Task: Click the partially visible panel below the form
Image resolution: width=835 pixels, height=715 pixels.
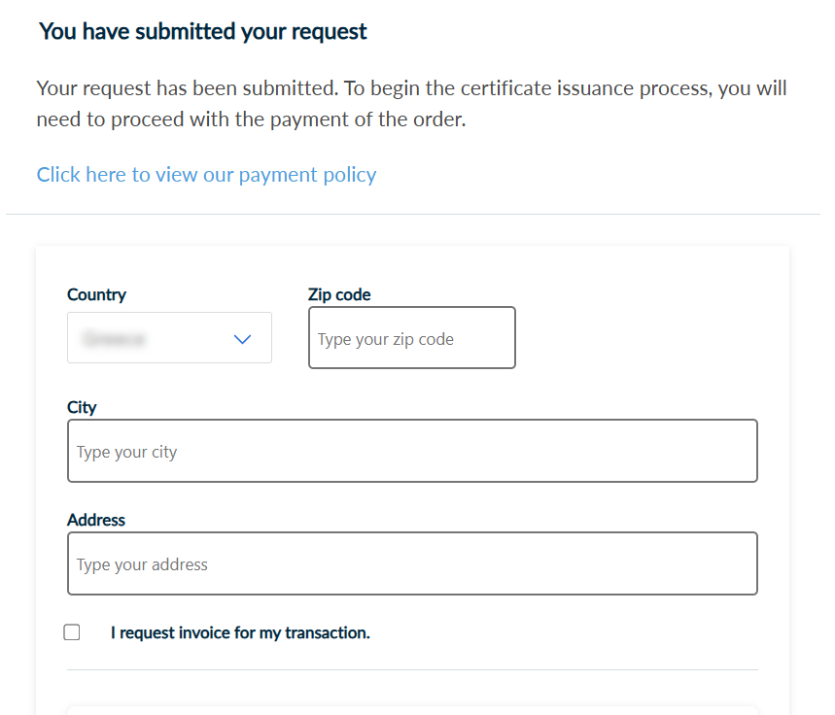Action: pyautogui.click(x=412, y=711)
